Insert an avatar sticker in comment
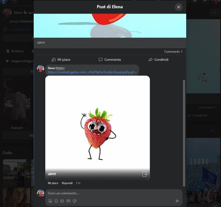 (x=50, y=201)
